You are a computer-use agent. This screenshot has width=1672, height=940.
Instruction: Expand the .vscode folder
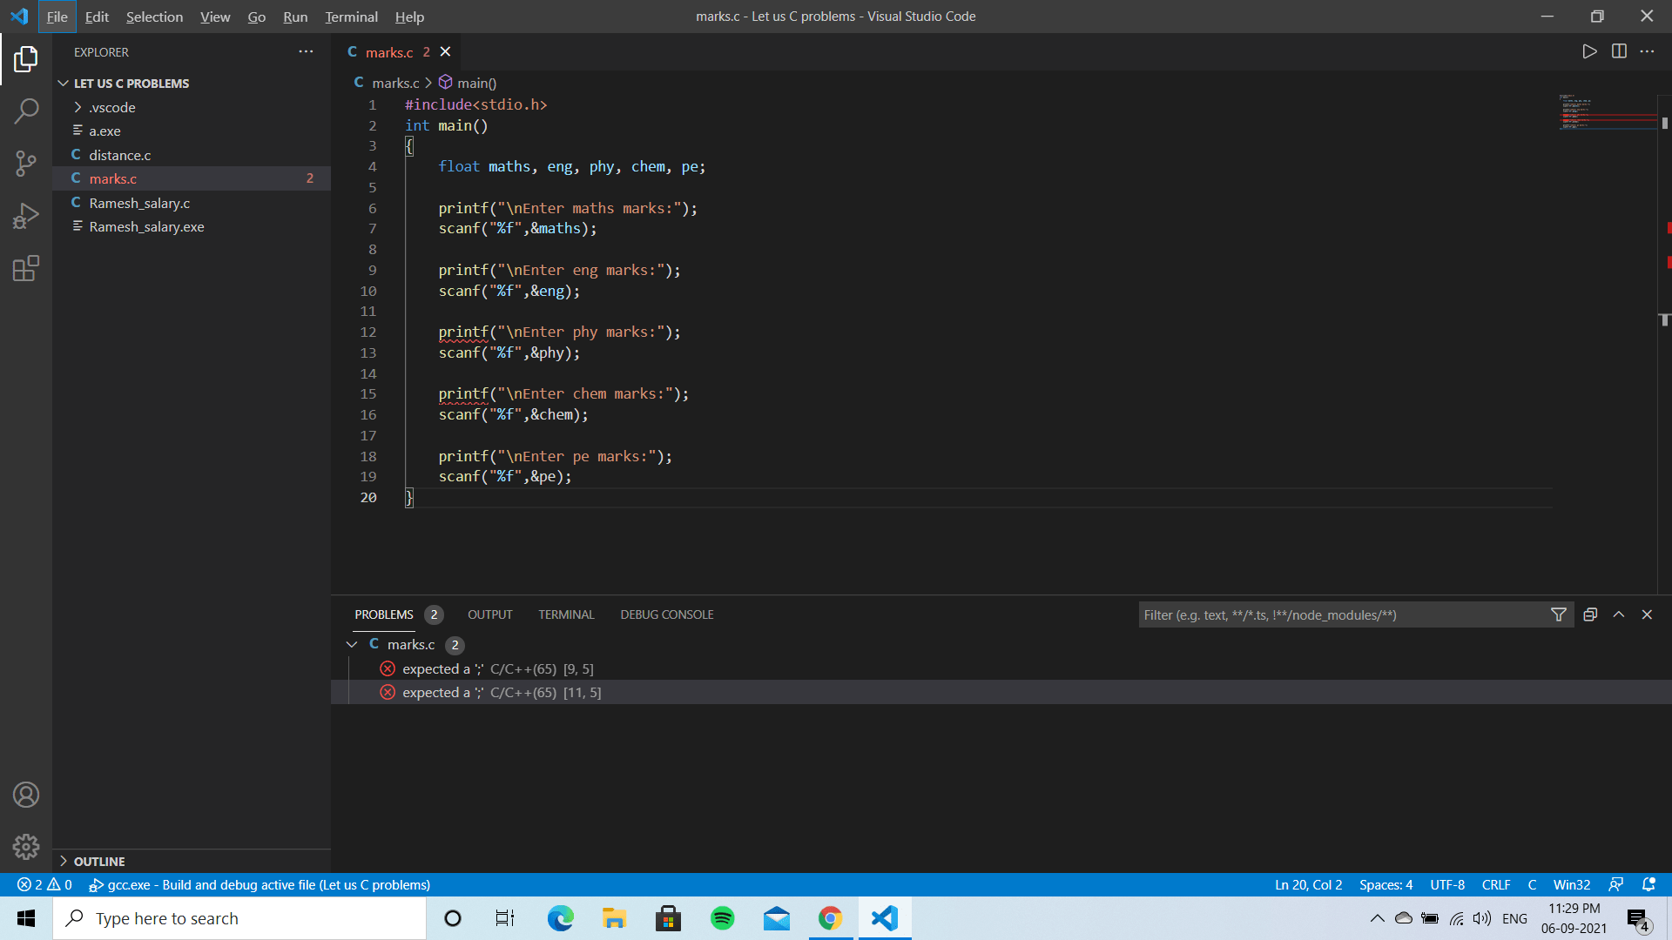point(111,107)
